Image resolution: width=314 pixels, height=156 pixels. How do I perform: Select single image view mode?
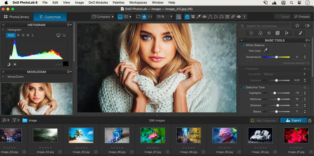pyautogui.click(x=120, y=17)
